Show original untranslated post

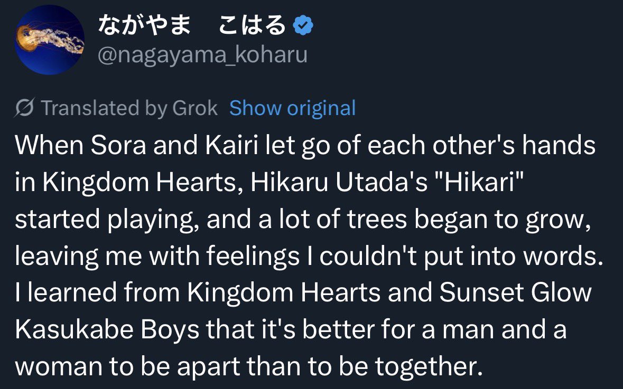coord(292,108)
